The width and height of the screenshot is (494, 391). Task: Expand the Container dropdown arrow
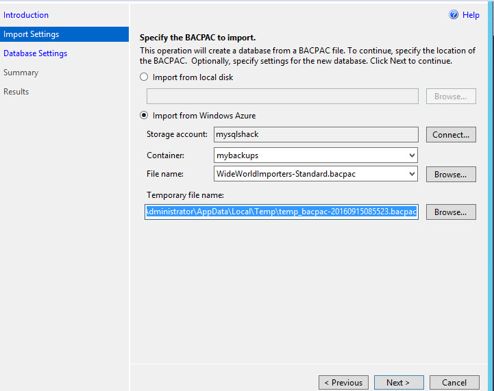pos(412,155)
